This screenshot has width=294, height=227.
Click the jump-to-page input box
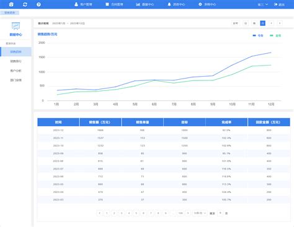[x=220, y=213]
